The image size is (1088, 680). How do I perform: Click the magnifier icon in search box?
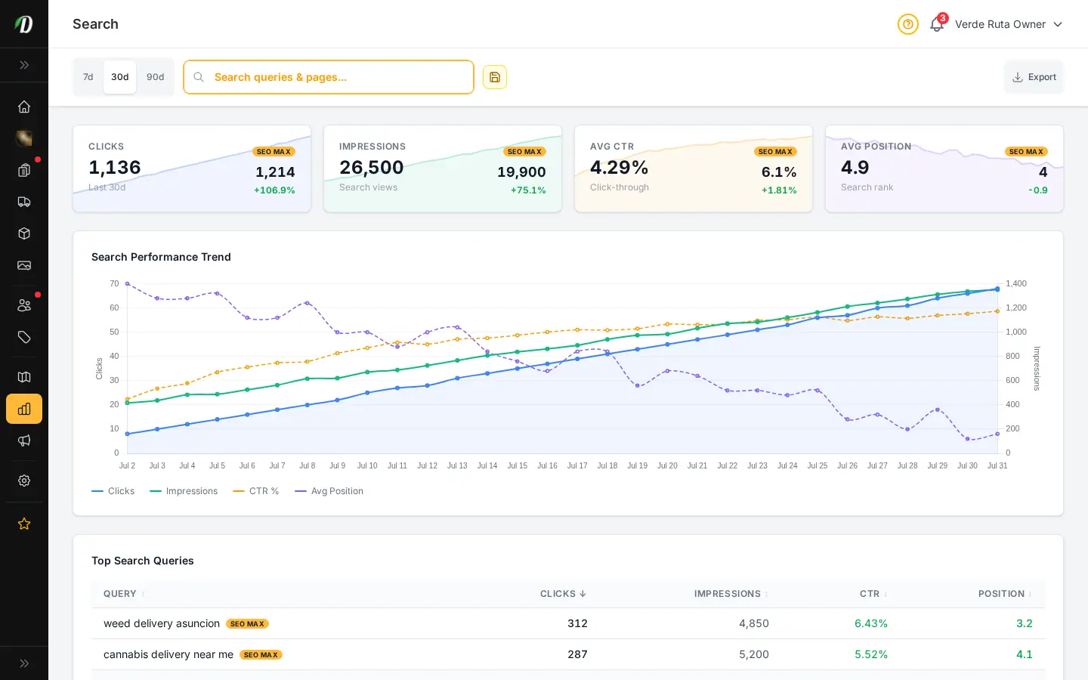[x=199, y=77]
